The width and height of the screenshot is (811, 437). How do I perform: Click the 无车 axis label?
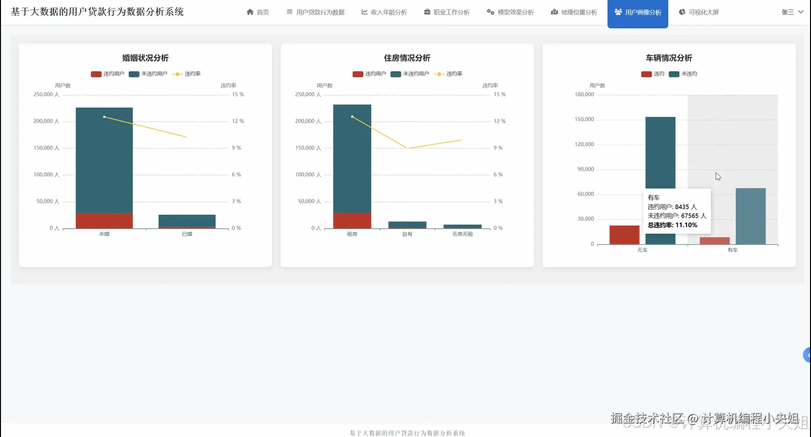[x=642, y=250]
